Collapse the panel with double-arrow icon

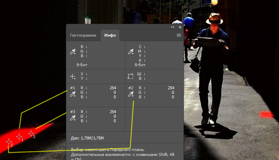pos(173,27)
